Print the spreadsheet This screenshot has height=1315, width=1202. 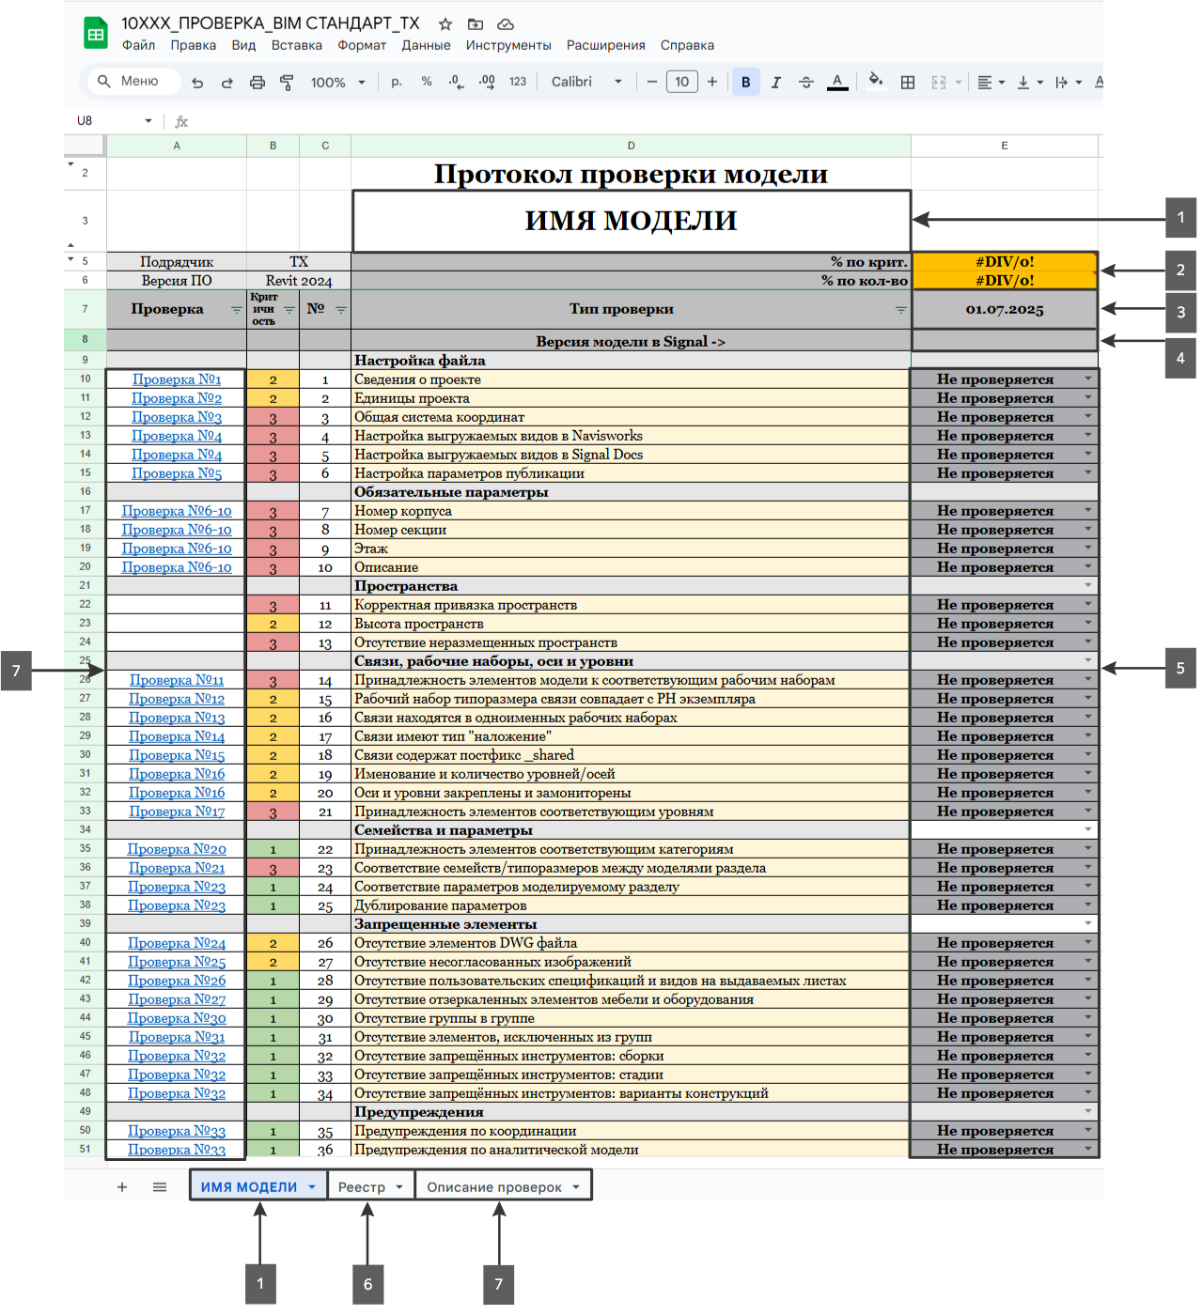pos(257,83)
